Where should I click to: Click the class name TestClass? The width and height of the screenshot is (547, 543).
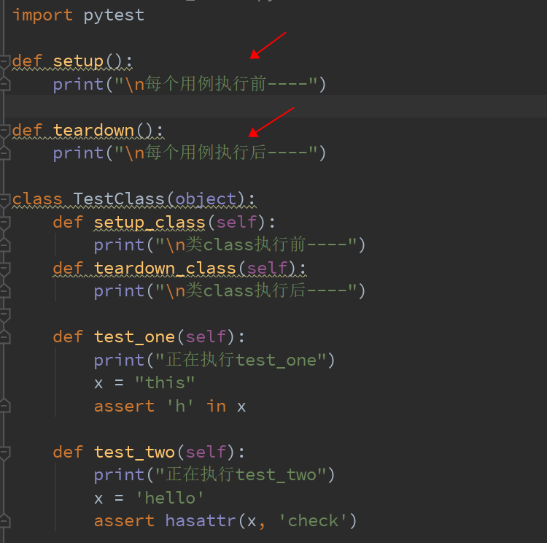point(119,199)
